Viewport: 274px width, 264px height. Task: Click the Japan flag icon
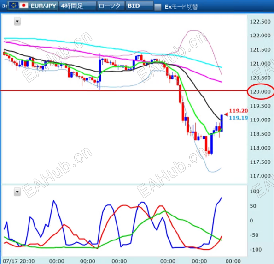pos(24,6)
